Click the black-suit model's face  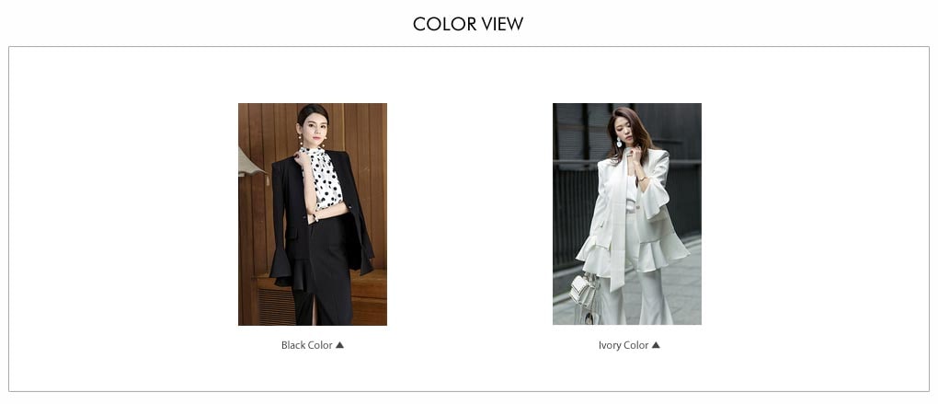[x=315, y=127]
